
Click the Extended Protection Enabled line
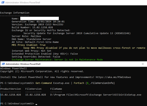pos(45,54)
